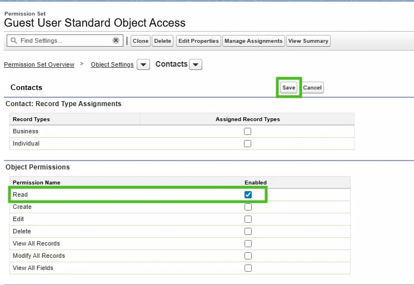Click the View All Records label
The height and width of the screenshot is (285, 414).
click(x=37, y=243)
